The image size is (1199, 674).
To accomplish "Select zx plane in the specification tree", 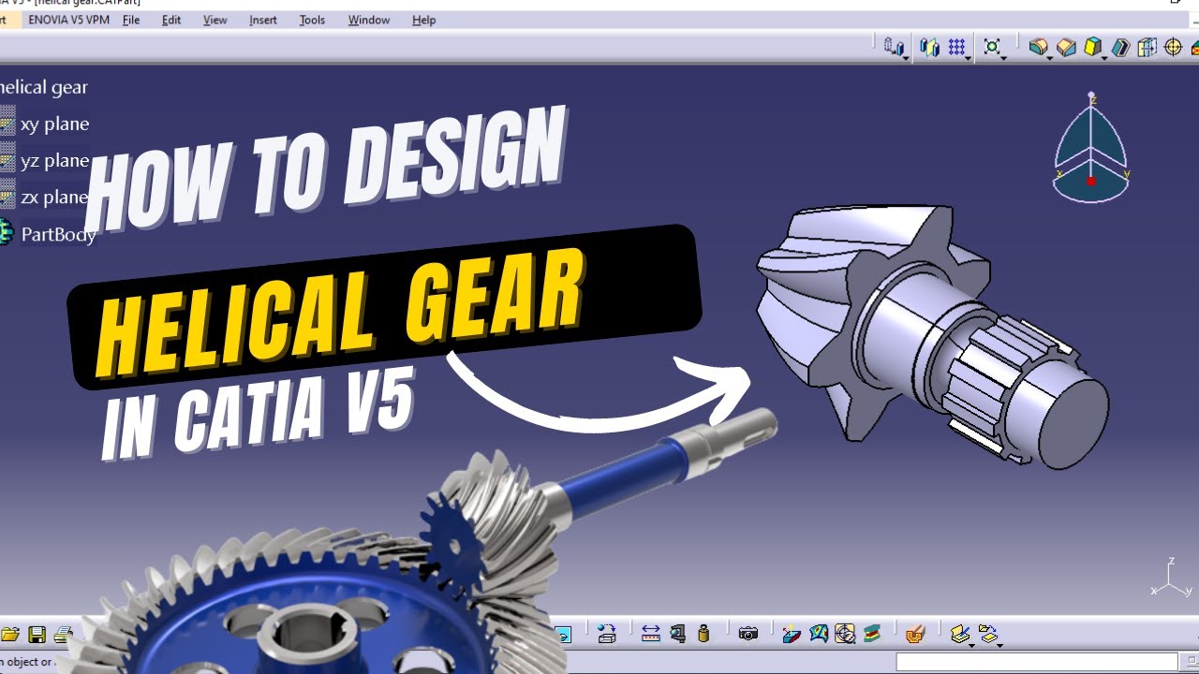I will pos(54,198).
